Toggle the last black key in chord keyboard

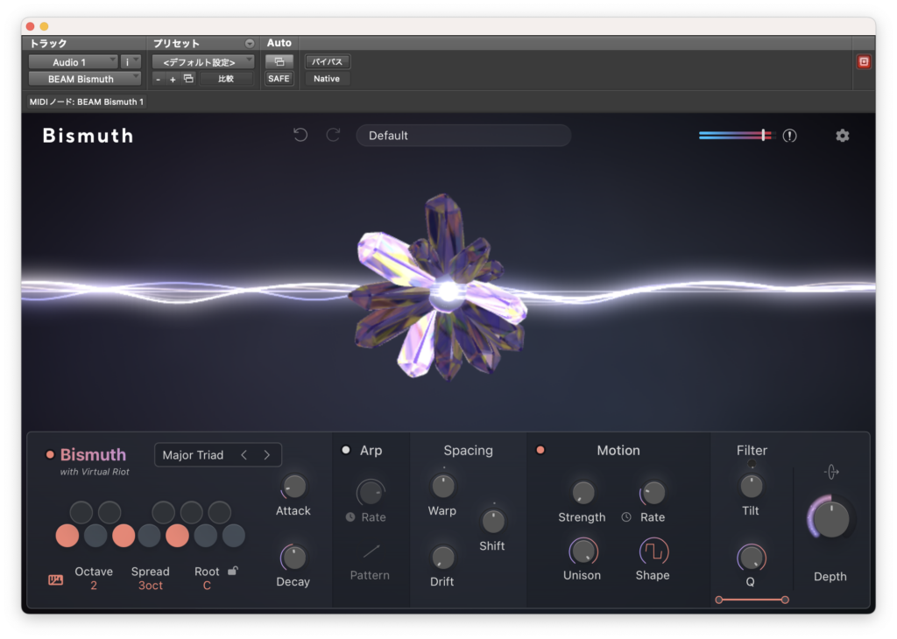pyautogui.click(x=219, y=512)
